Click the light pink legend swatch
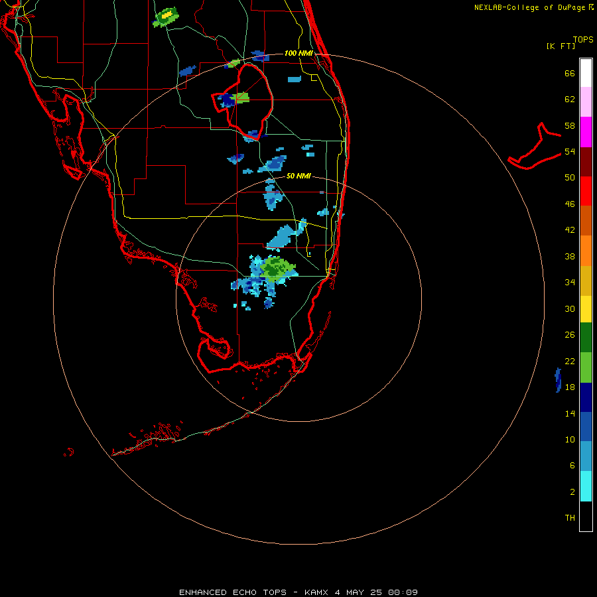This screenshot has height=597, width=597. pyautogui.click(x=586, y=101)
